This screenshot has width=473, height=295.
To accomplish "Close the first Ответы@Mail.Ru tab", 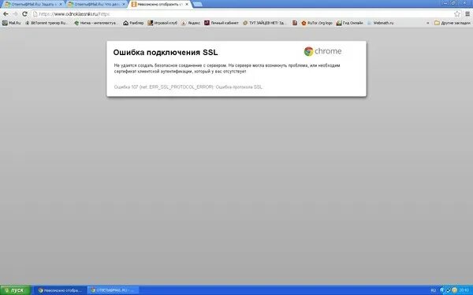I will [x=61, y=5].
